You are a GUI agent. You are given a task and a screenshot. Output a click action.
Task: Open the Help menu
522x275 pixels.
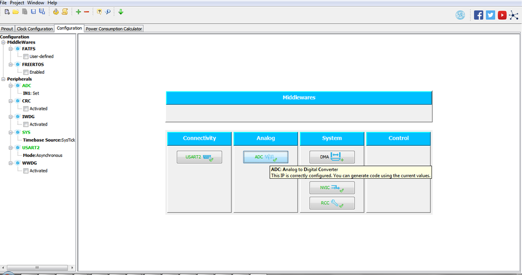52,3
